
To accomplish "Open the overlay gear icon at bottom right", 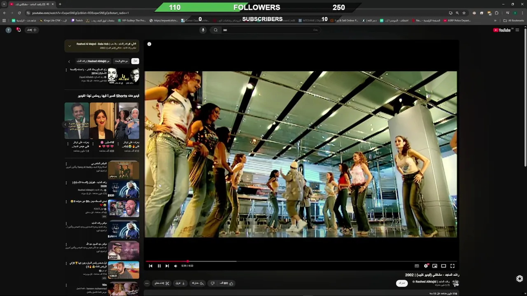I will click(x=520, y=279).
